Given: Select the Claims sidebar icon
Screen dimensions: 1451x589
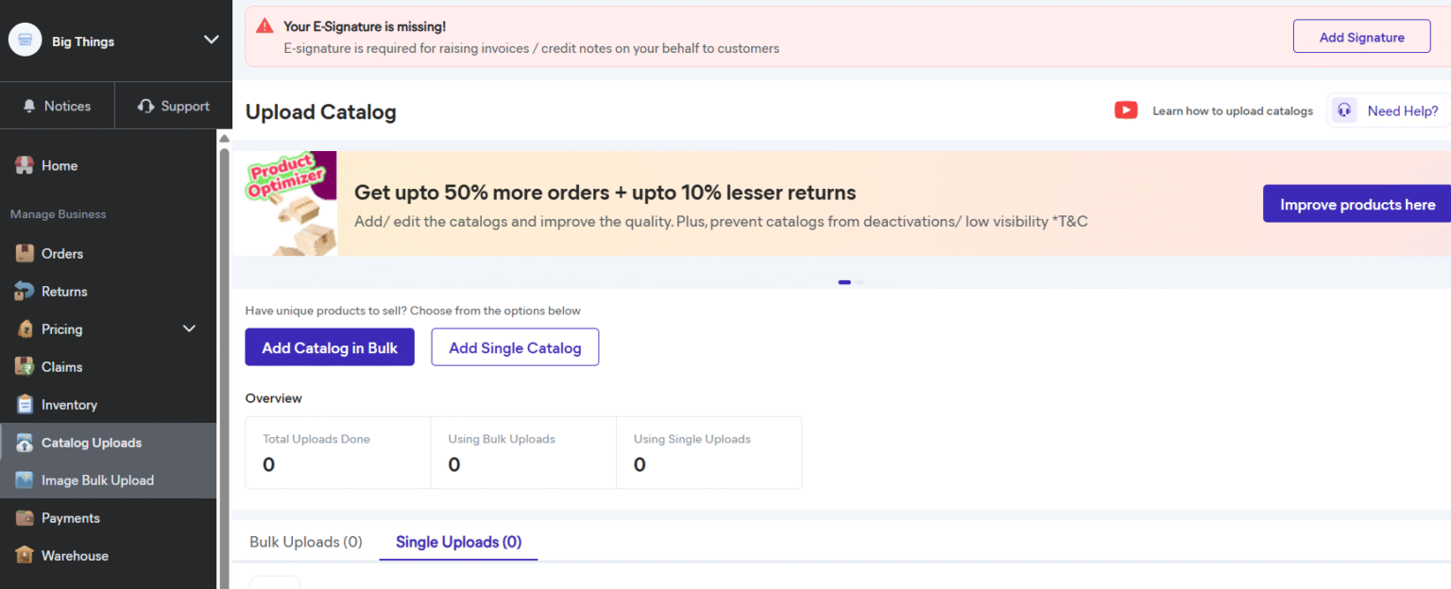Looking at the screenshot, I should point(25,367).
